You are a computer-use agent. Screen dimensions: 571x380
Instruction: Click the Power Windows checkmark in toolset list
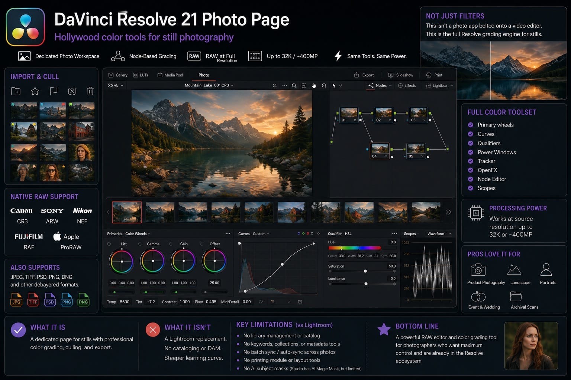pos(471,152)
